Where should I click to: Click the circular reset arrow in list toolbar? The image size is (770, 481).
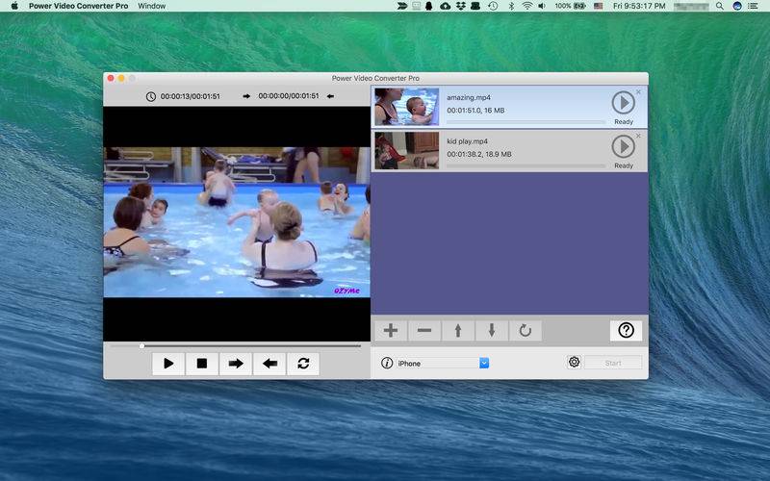coord(526,330)
